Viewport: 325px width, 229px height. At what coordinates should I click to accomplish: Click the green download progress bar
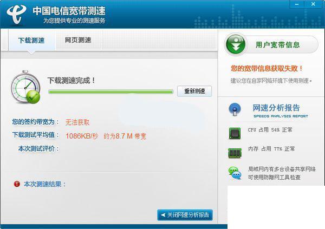110,91
